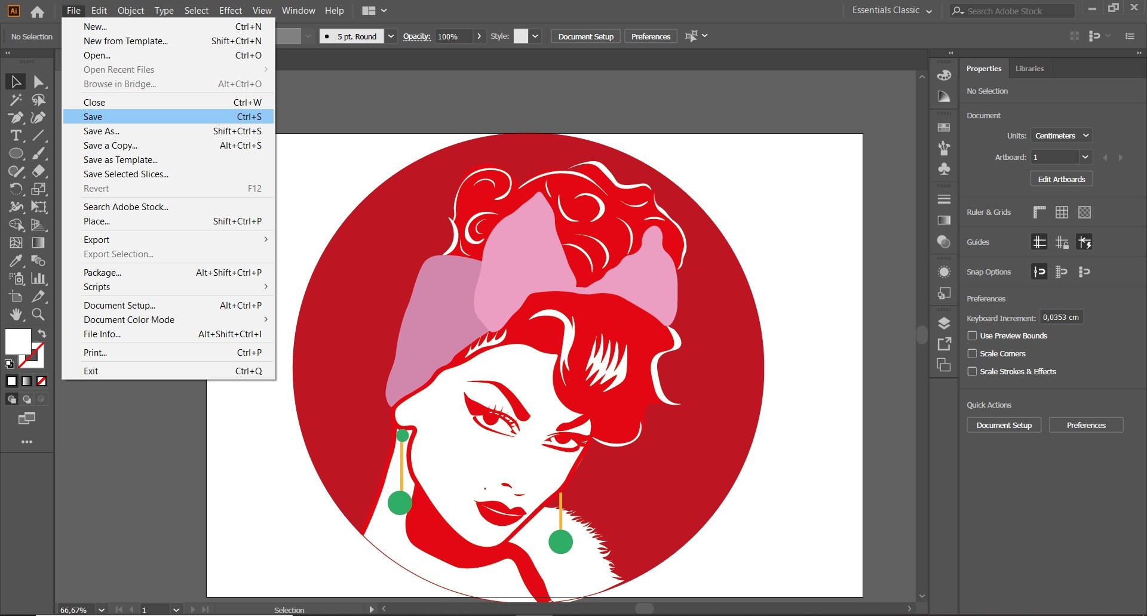
Task: Click Preferences in the control bar
Action: tap(651, 36)
